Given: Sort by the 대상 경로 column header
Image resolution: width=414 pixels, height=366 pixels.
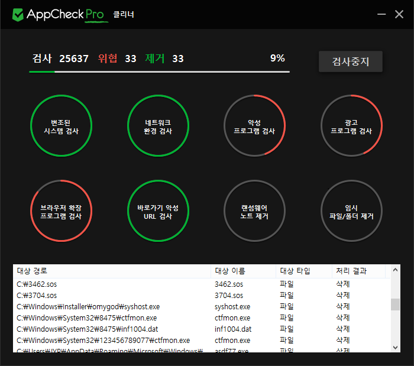Looking at the screenshot, I should (x=112, y=271).
